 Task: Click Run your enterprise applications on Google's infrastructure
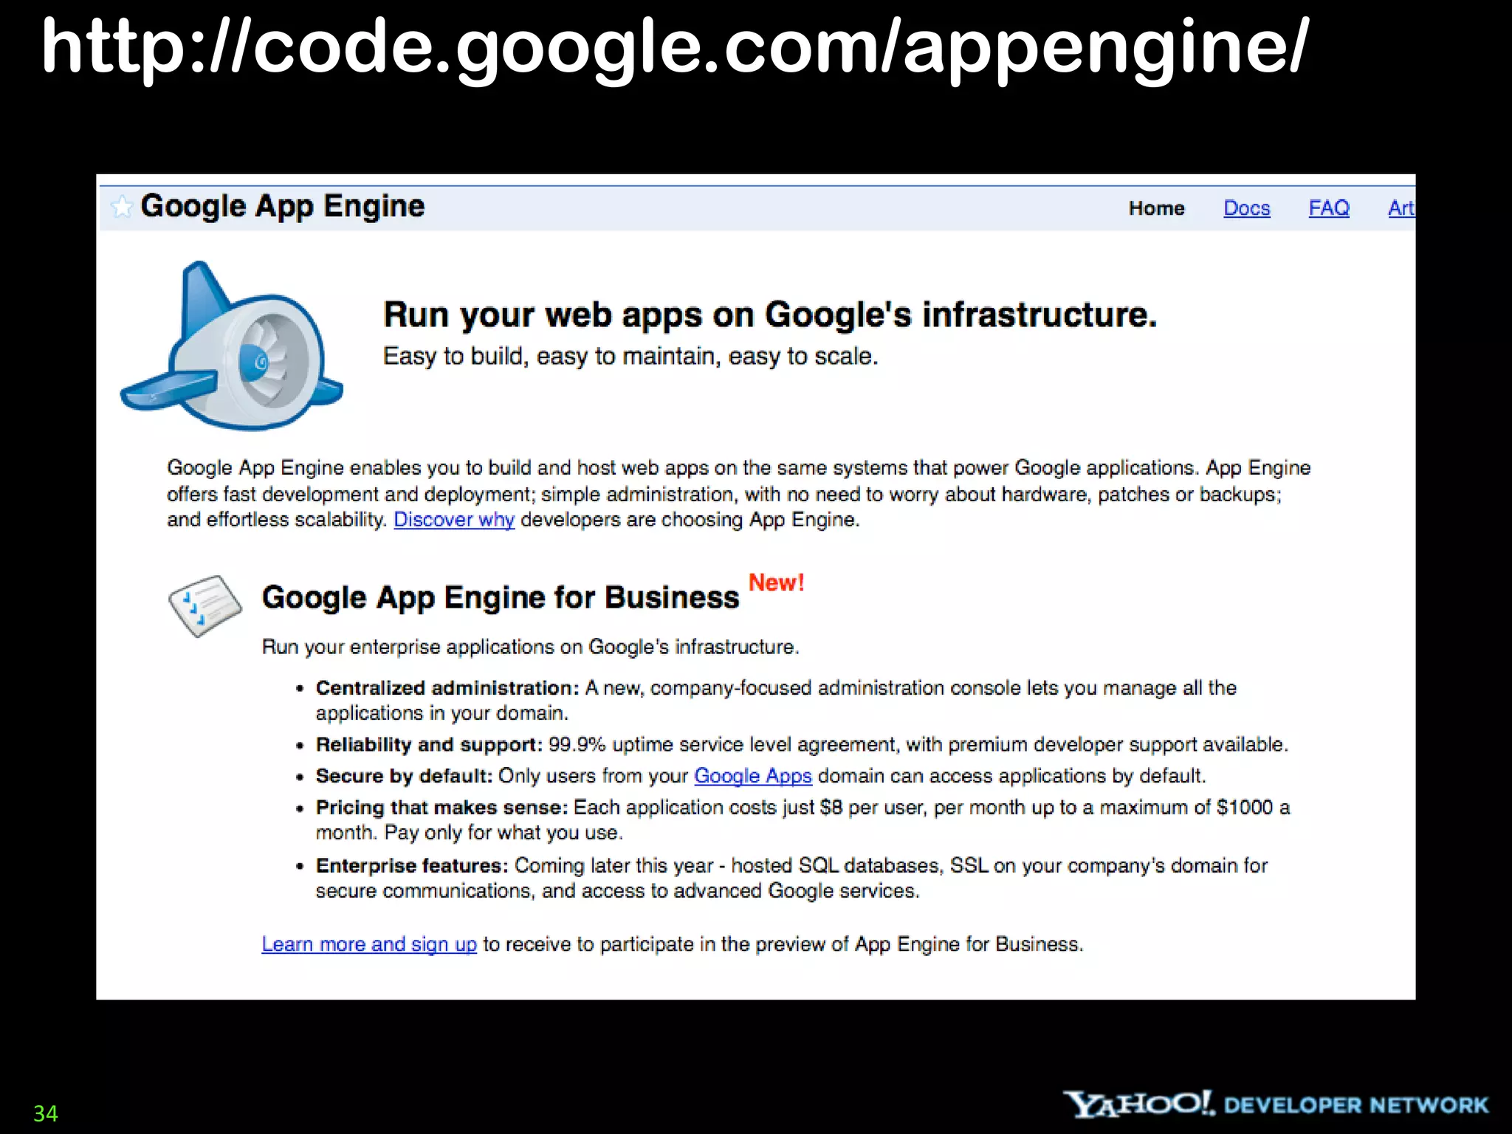[x=531, y=647]
